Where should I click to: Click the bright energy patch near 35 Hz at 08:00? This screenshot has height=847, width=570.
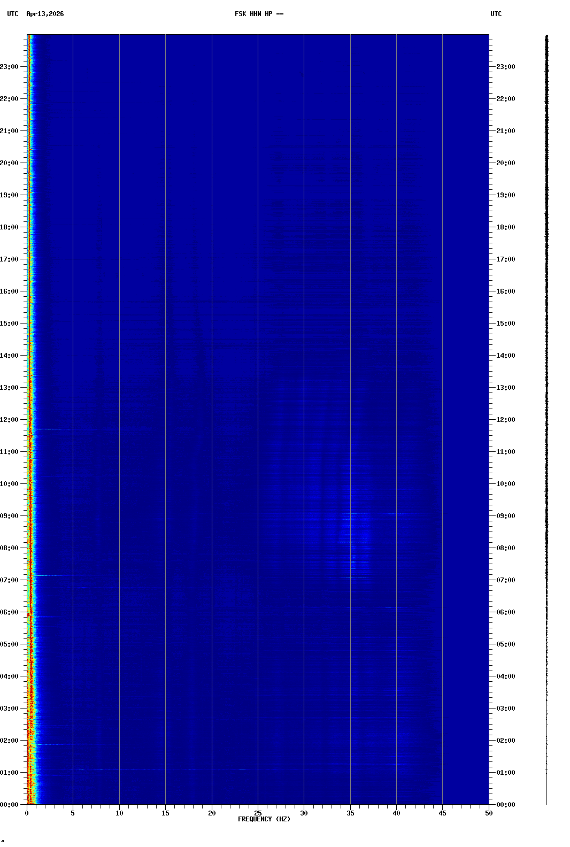pos(353,542)
